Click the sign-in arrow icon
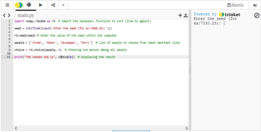 (255, 5)
